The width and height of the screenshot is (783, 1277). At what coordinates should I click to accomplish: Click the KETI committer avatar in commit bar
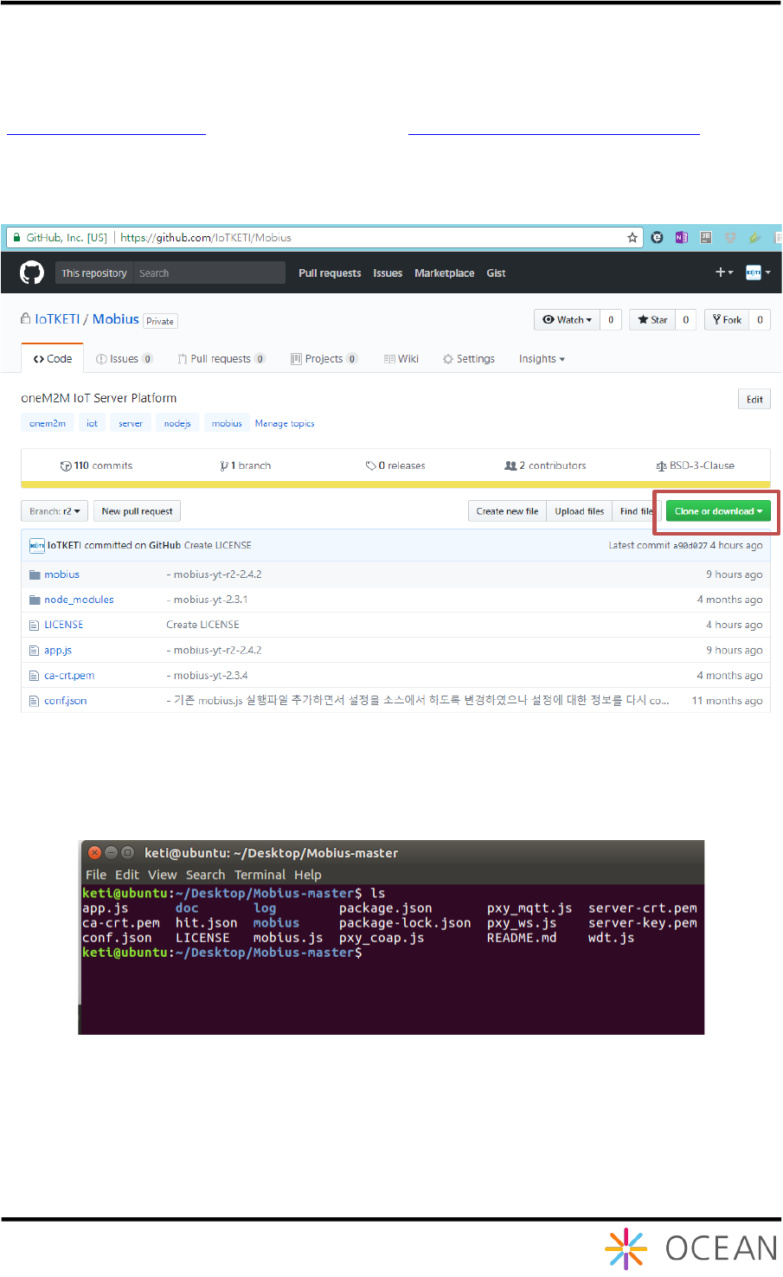[x=36, y=546]
